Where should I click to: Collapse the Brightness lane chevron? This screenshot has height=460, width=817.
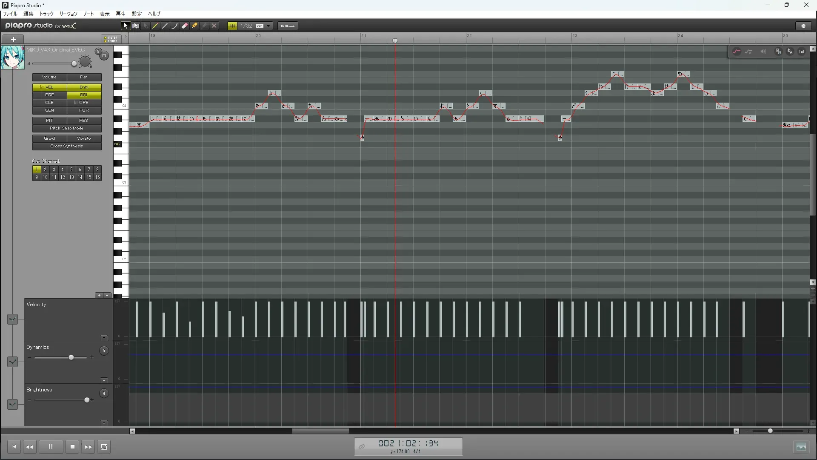pyautogui.click(x=12, y=404)
